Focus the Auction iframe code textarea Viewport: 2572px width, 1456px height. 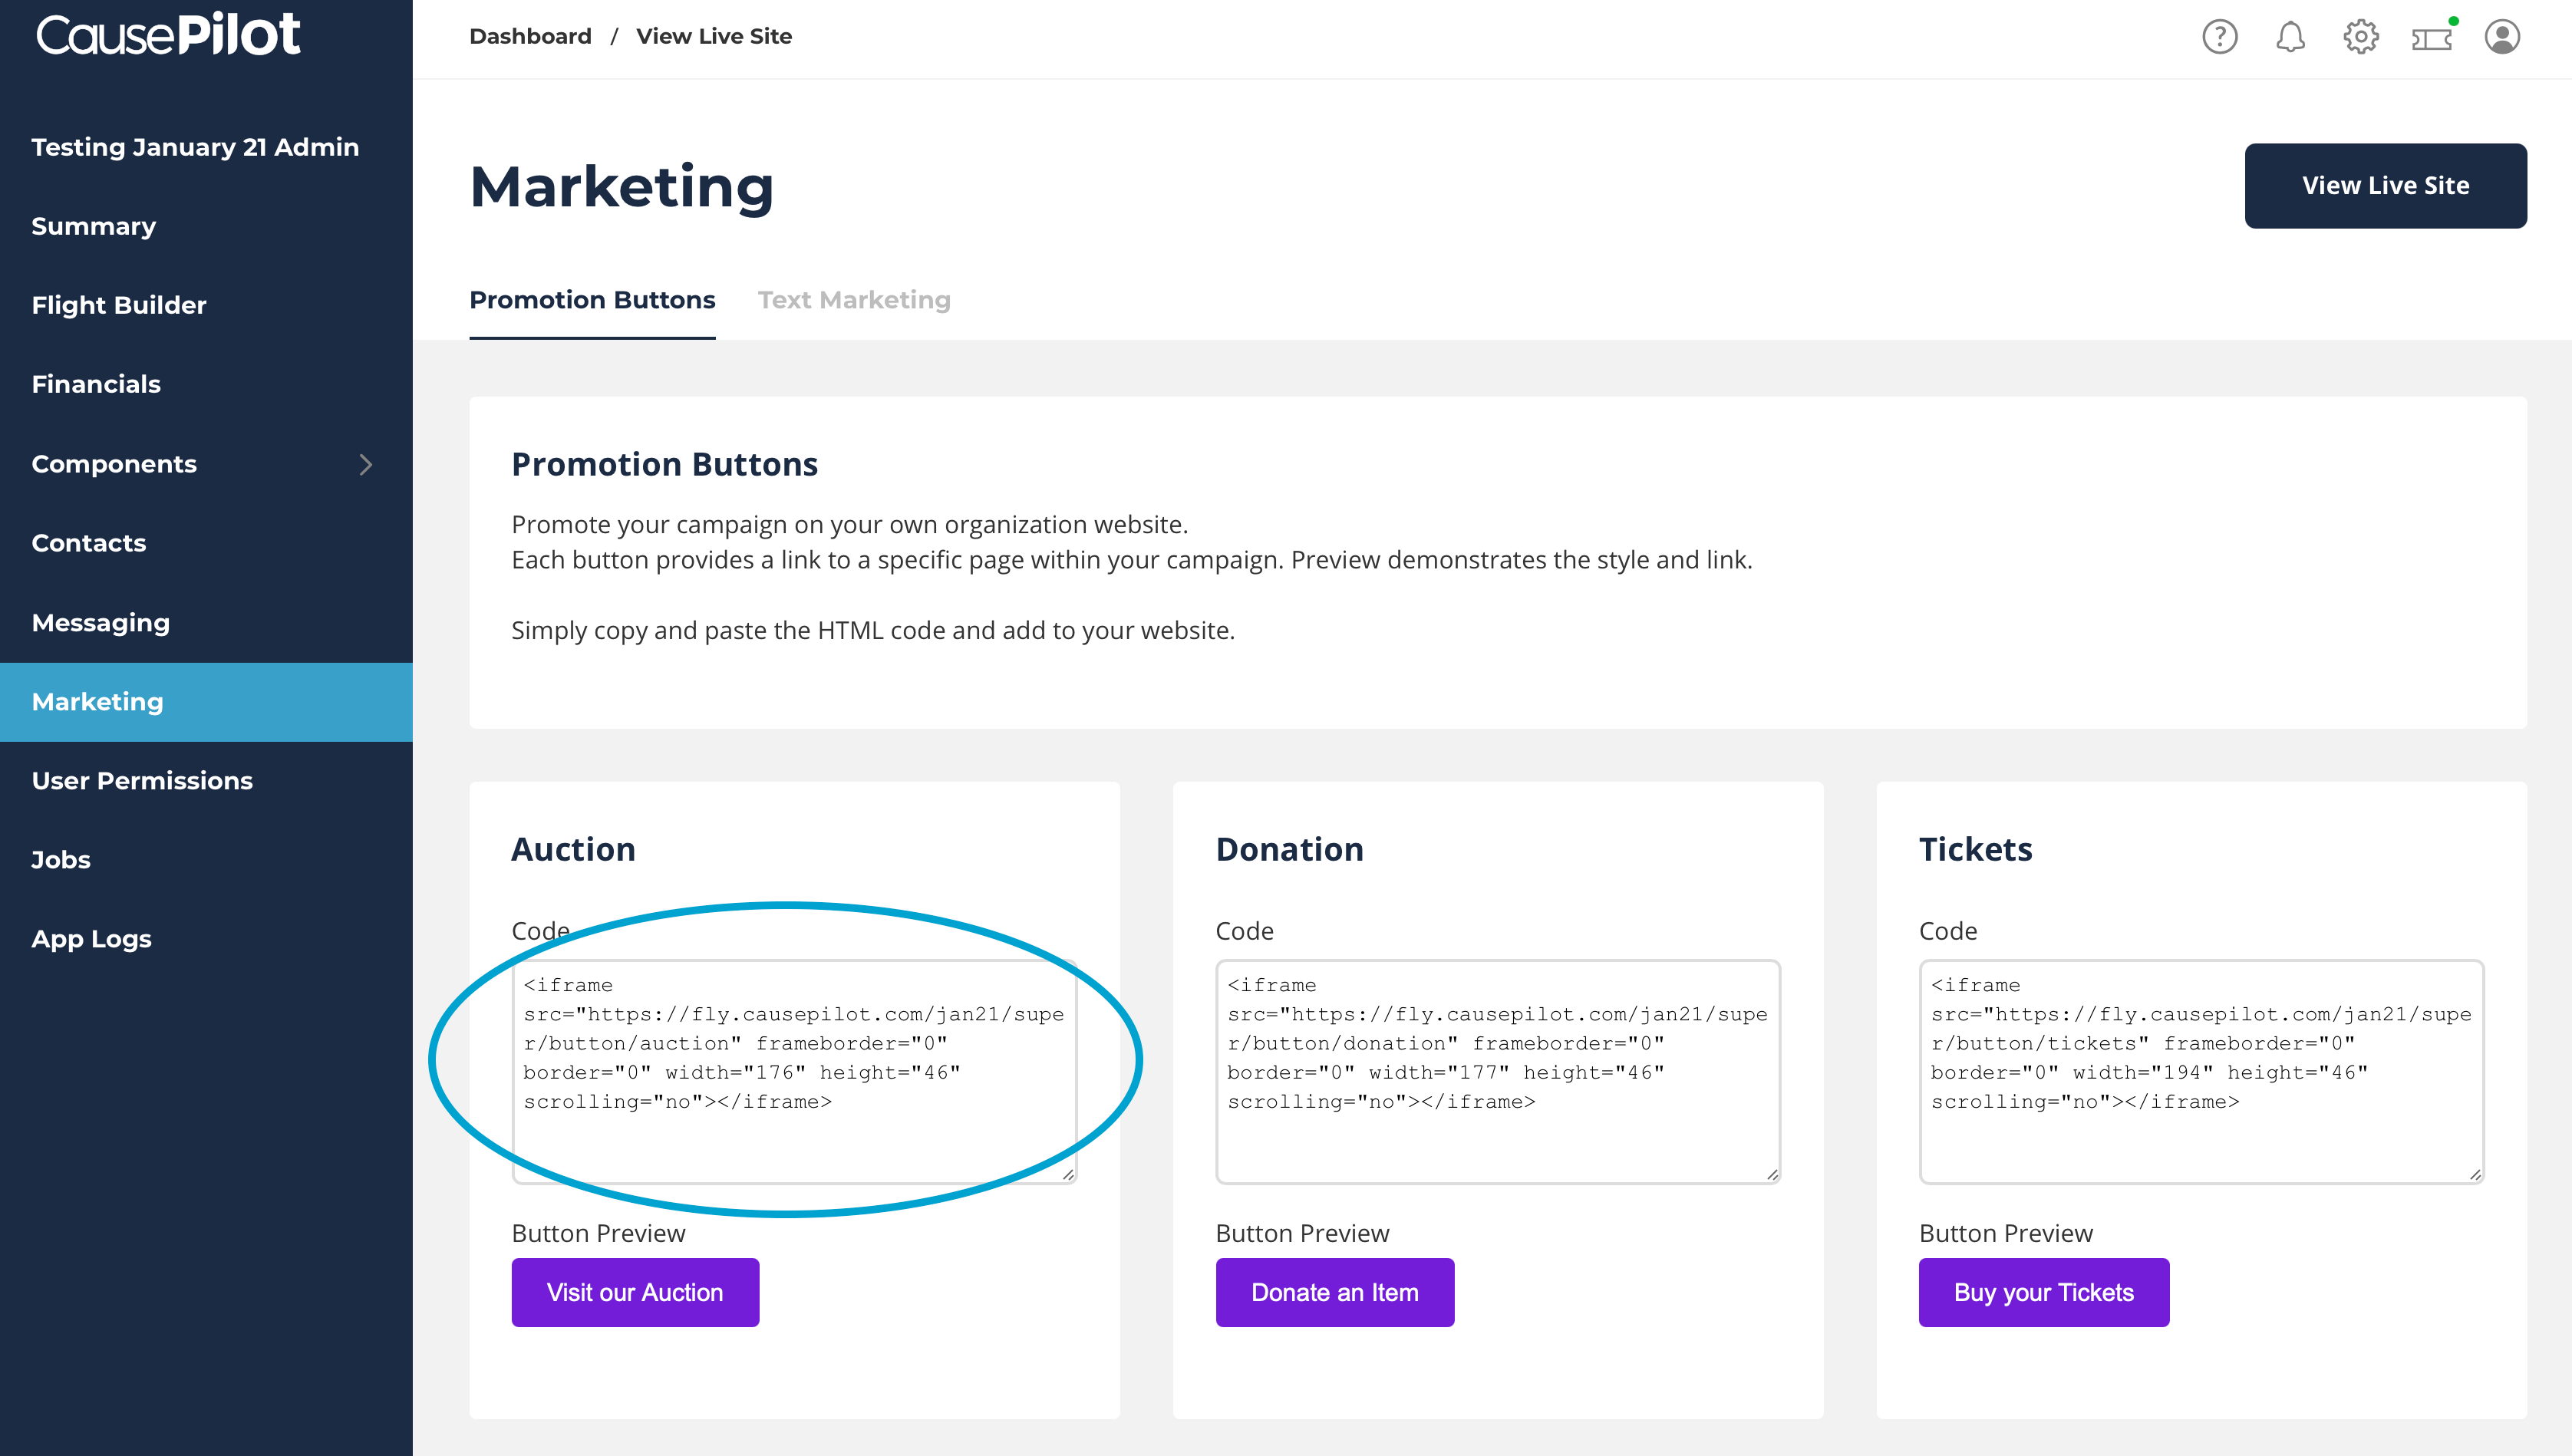794,1070
